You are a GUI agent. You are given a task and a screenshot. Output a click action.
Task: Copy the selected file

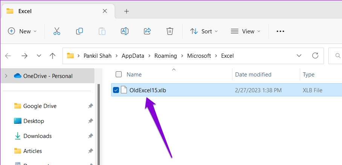79,31
